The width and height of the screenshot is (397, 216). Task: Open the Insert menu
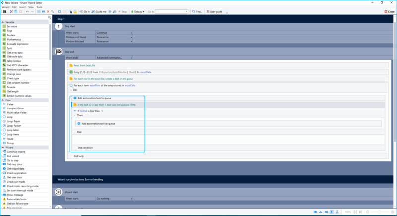(22, 7)
